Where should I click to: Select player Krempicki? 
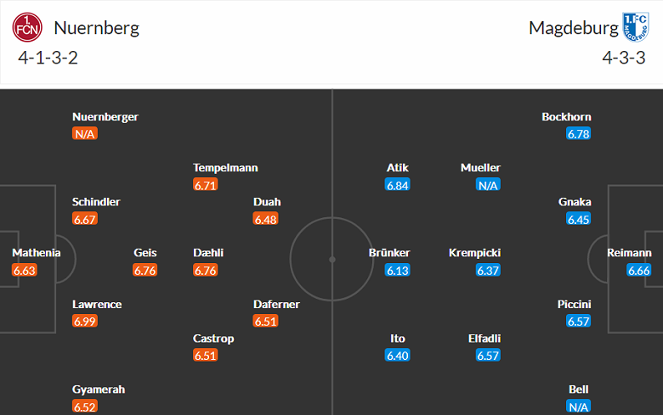475,253
